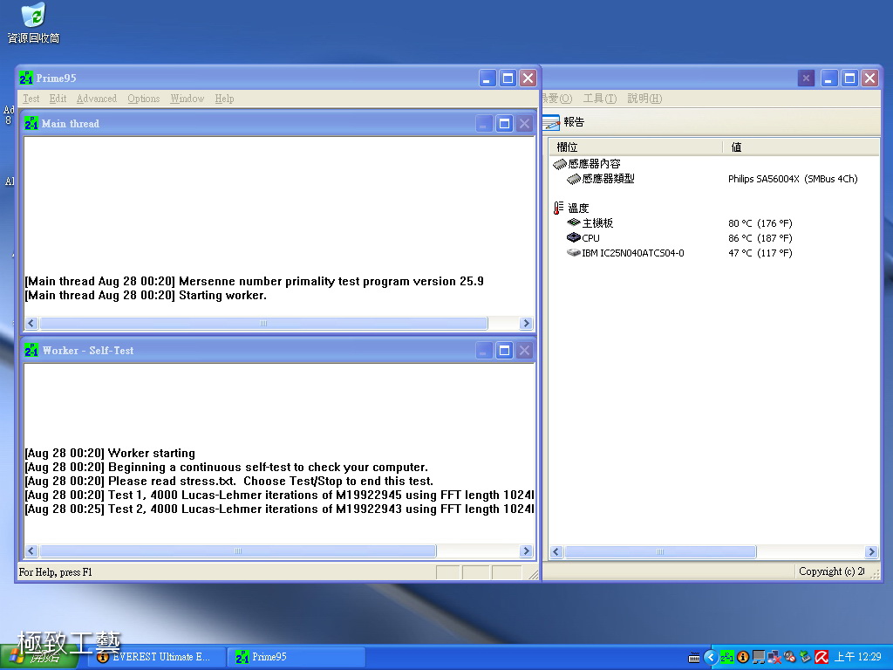Click the EVEREST info tray icon
Screen dimensions: 893x670
pyautogui.click(x=743, y=657)
